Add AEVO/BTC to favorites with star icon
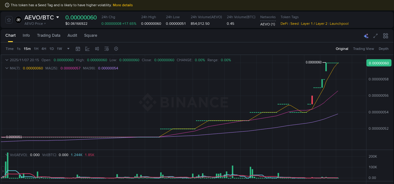 coord(9,19)
